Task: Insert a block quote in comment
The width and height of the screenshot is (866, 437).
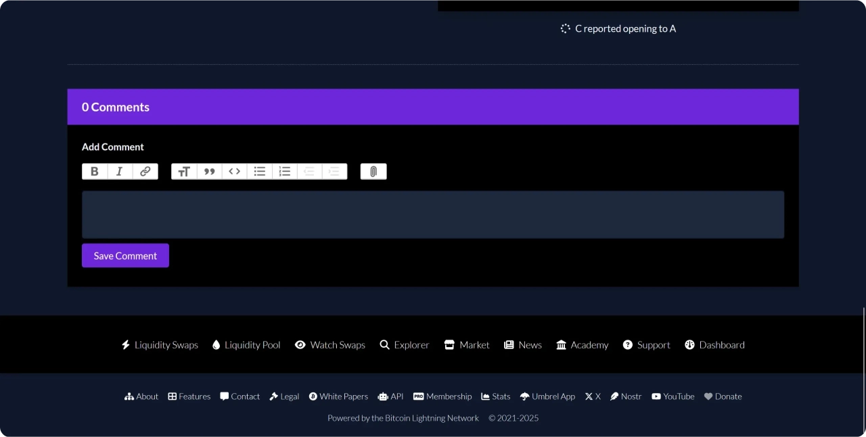Action: [x=209, y=172]
